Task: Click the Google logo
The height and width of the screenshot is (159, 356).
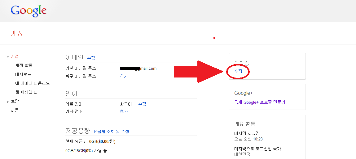Action: click(x=29, y=11)
